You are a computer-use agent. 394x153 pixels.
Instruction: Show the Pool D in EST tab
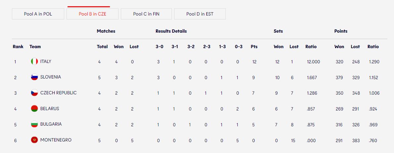click(x=200, y=14)
